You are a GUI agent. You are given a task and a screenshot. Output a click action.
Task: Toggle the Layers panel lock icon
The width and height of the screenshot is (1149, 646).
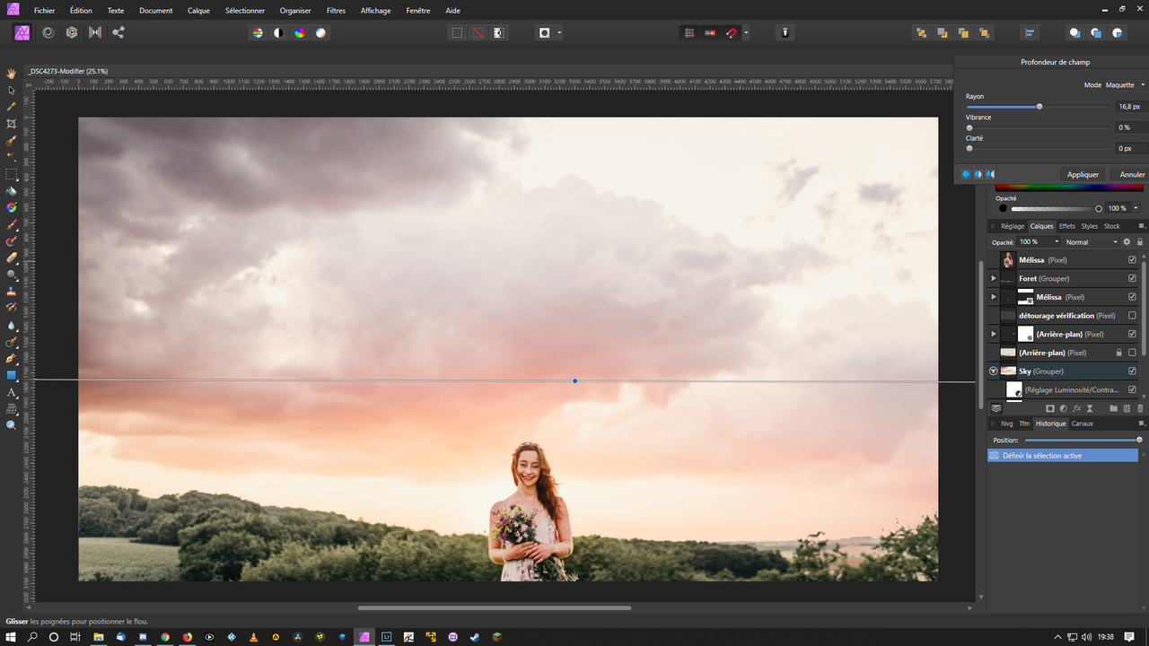point(1140,242)
